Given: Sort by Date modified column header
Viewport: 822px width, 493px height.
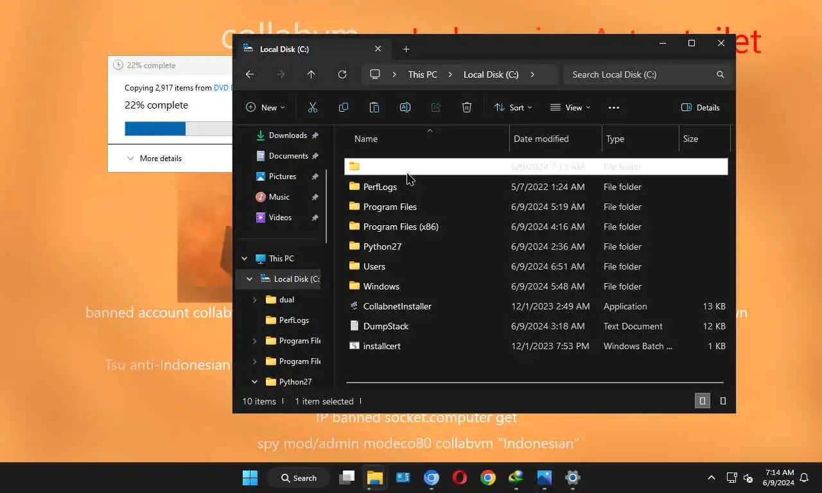Looking at the screenshot, I should point(556,139).
